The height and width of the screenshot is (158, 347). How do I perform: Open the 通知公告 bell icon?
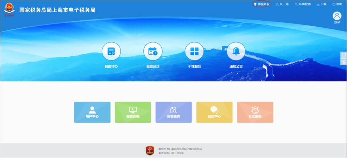(236, 51)
